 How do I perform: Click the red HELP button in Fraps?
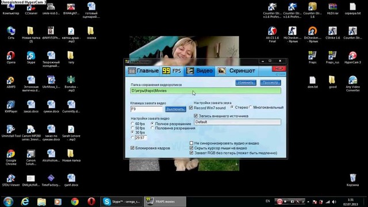pyautogui.click(x=279, y=69)
